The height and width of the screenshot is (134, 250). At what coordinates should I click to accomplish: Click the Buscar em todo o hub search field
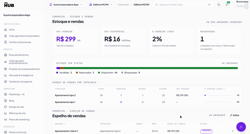pos(183,5)
